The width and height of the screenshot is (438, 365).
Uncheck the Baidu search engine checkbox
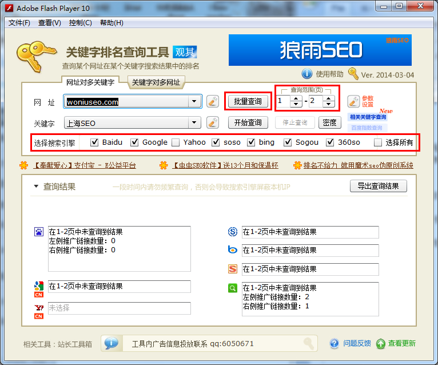(95, 142)
